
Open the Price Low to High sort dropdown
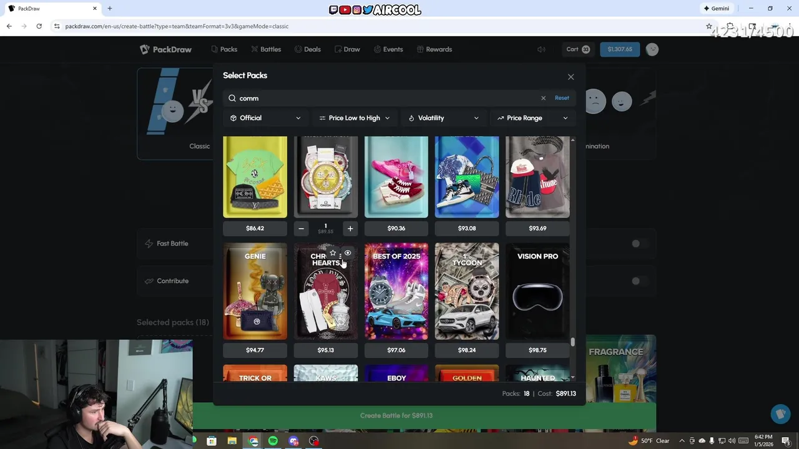pos(354,118)
